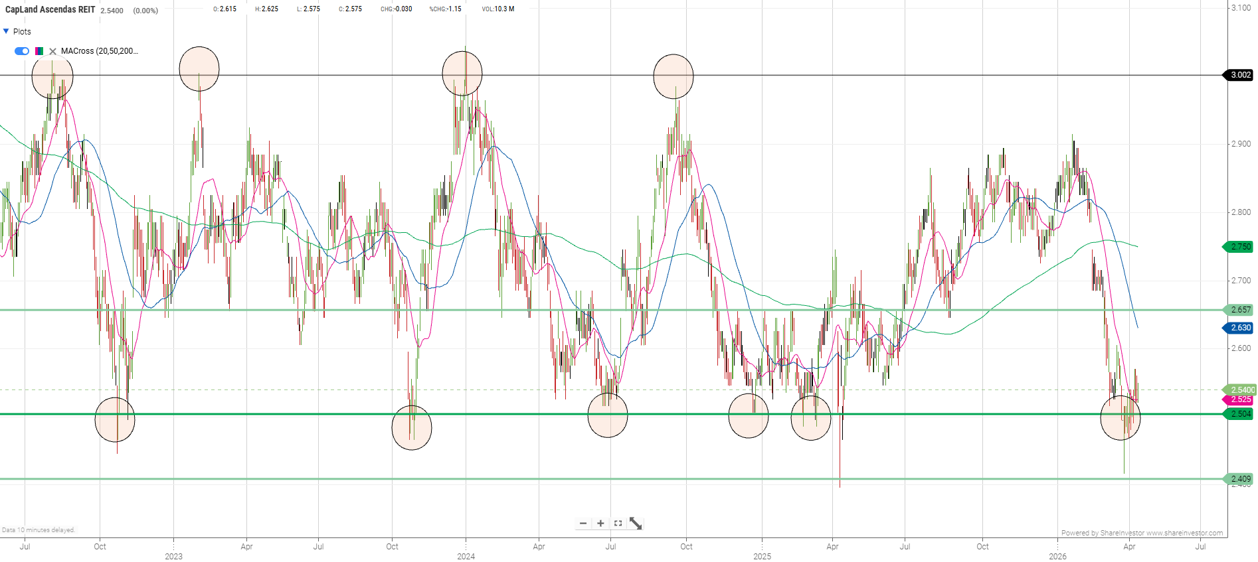Click the 2.504 support level tag
Image resolution: width=1258 pixels, height=562 pixels.
pos(1239,414)
